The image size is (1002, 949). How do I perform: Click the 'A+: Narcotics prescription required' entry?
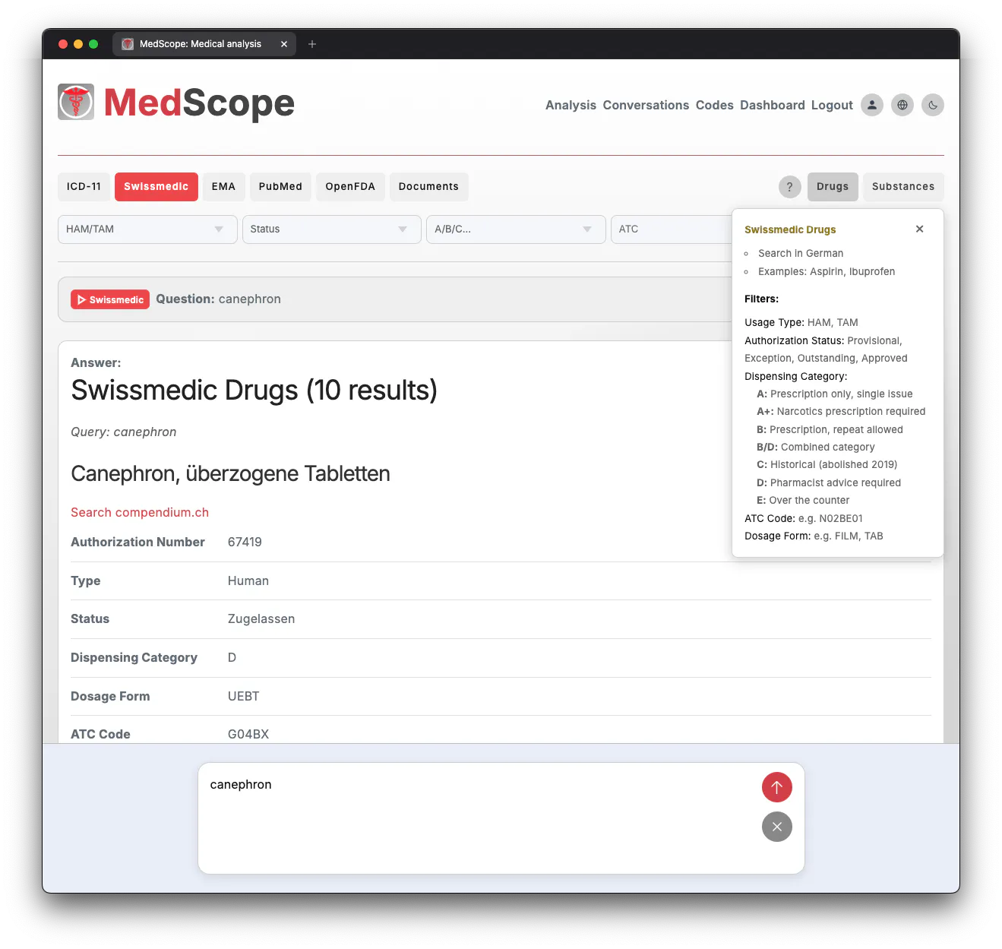coord(841,412)
